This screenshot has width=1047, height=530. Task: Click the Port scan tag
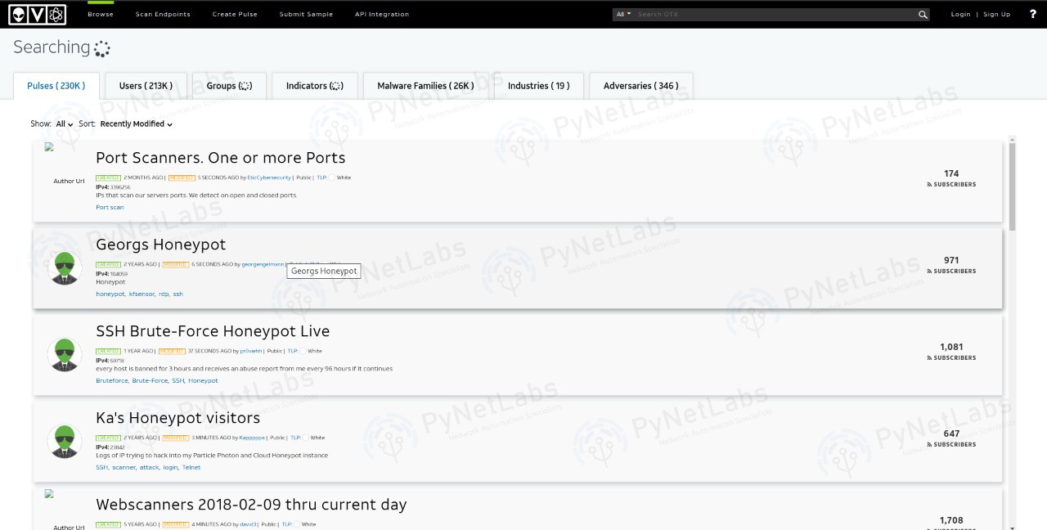110,208
